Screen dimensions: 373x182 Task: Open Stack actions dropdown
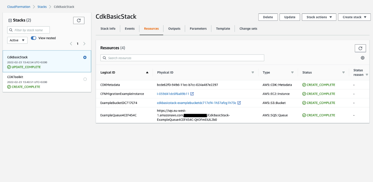pyautogui.click(x=319, y=17)
